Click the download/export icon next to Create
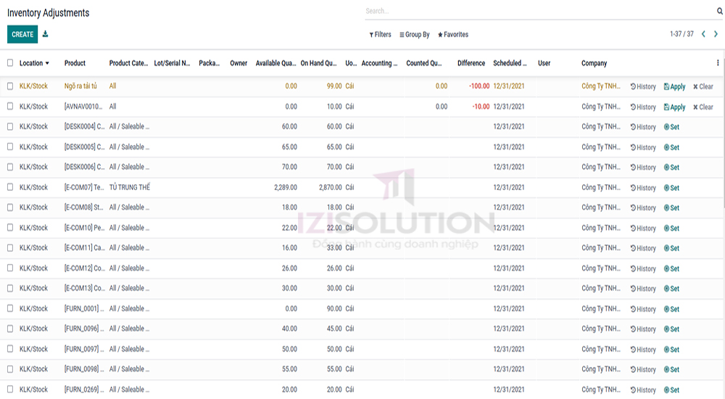Screen dimensions: 725x399 tap(46, 34)
